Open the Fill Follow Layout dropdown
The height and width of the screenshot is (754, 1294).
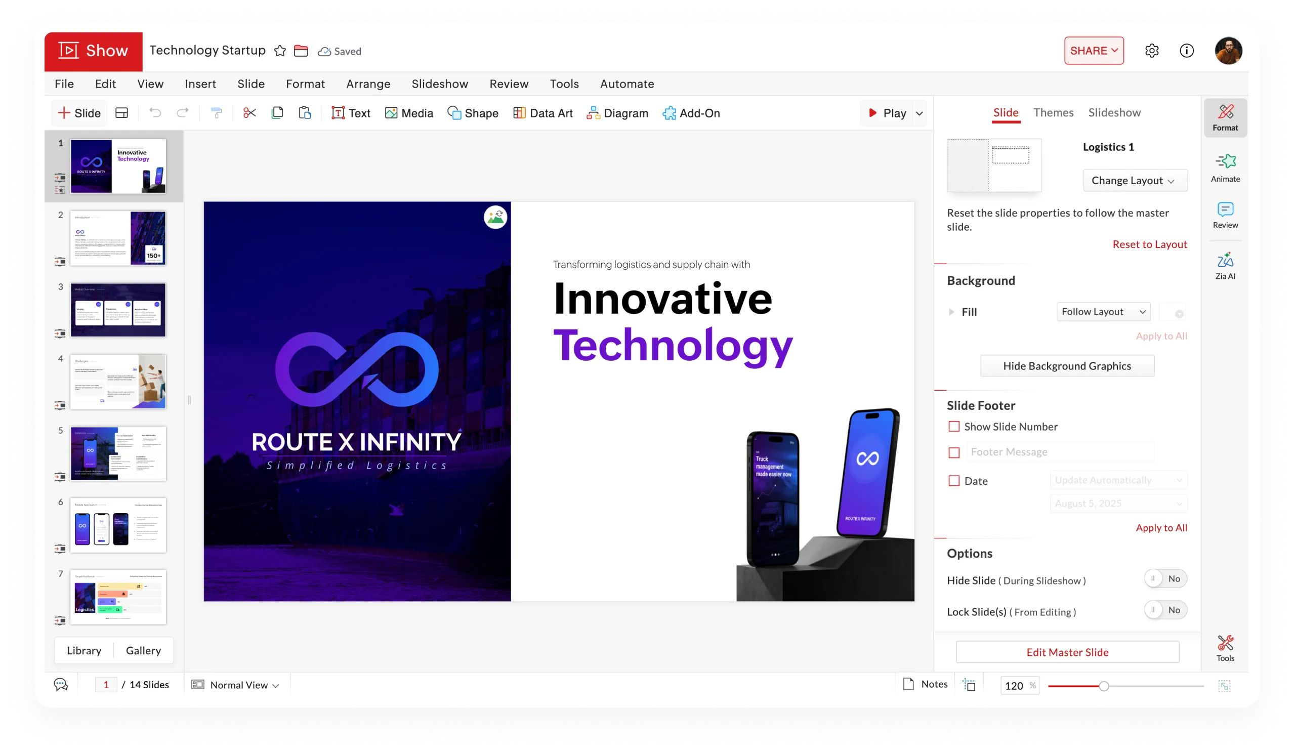pos(1103,312)
